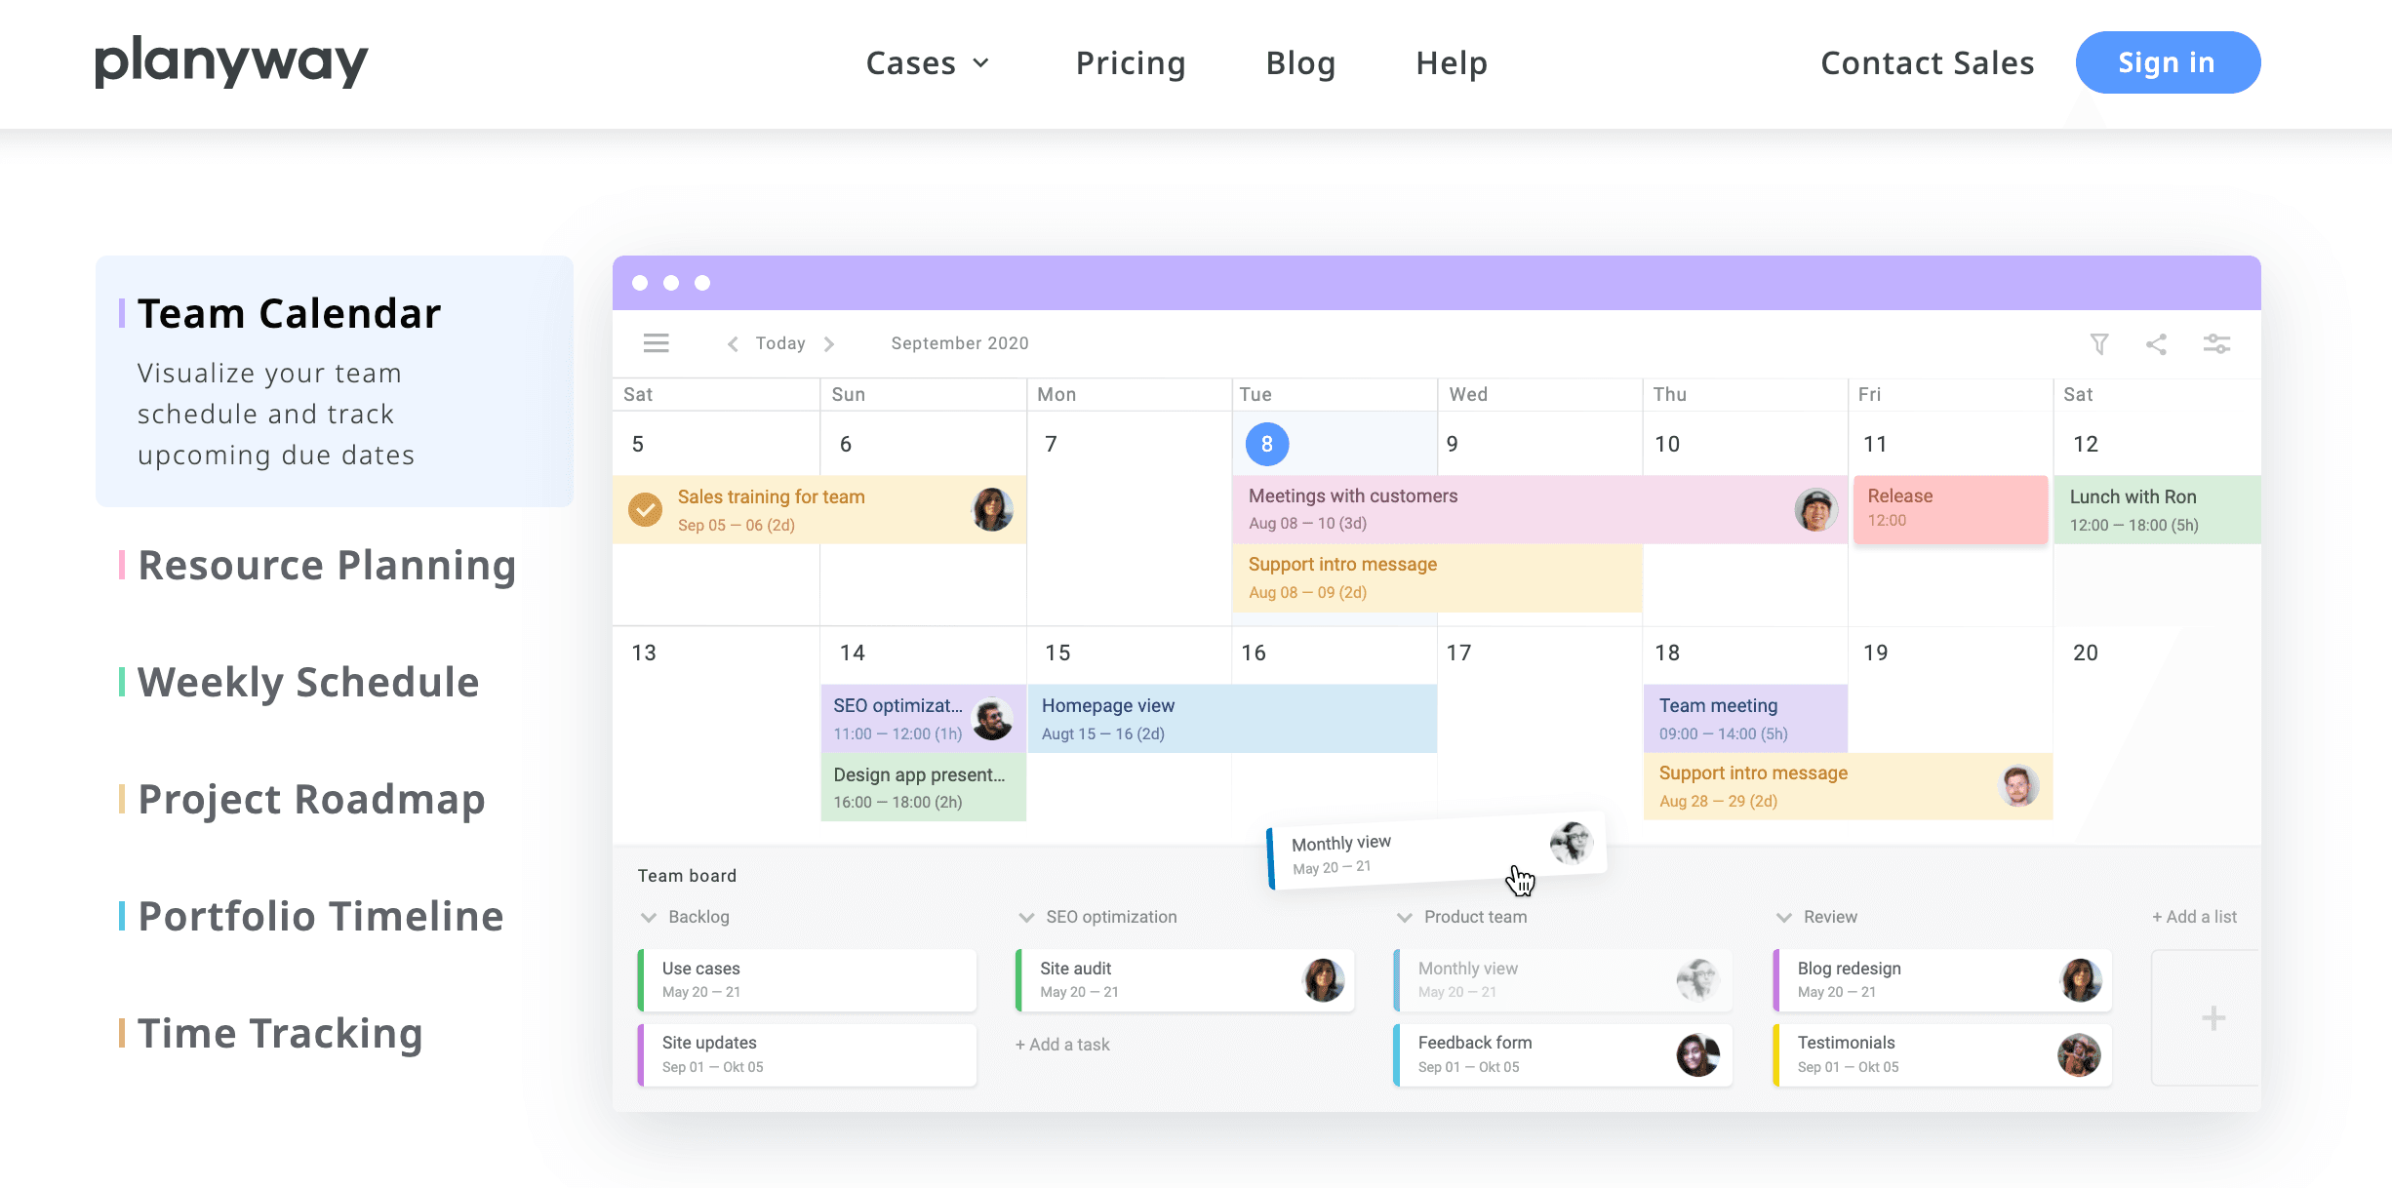
Task: Click avatar on Sales training for team
Action: pyautogui.click(x=992, y=509)
